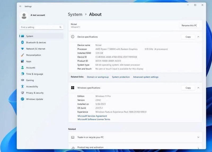Click the Bluetooth icon in sidebar
Screen dimensions: 212x152
(x=23, y=42)
